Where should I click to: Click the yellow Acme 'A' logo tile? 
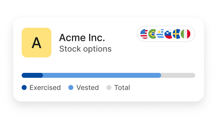pos(37,42)
